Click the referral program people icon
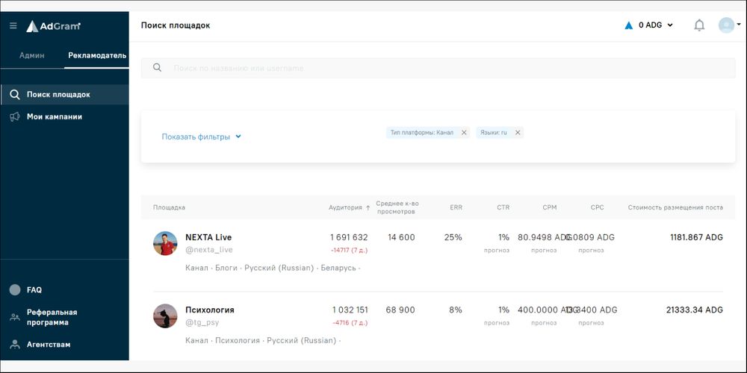This screenshot has width=747, height=373. point(15,317)
